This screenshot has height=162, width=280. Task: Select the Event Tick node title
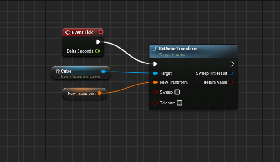[x=82, y=32]
